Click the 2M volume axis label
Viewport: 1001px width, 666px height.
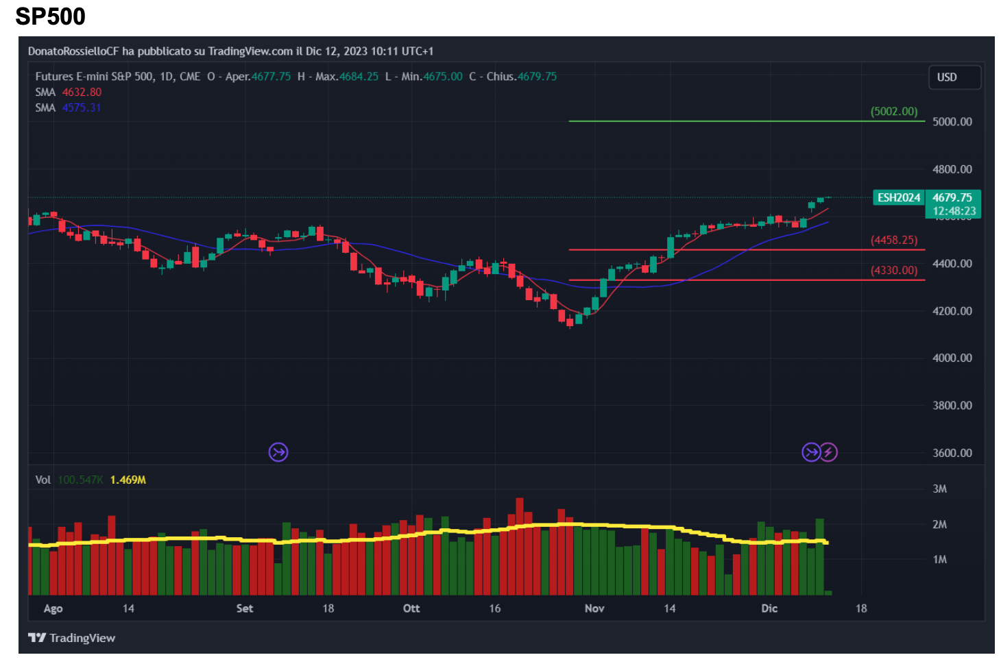point(939,524)
